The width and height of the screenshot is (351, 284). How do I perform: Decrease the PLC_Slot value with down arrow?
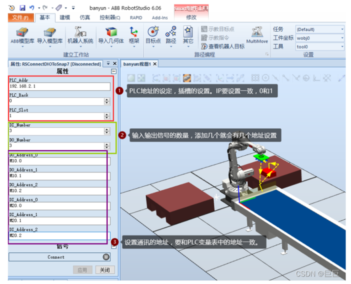(x=107, y=117)
